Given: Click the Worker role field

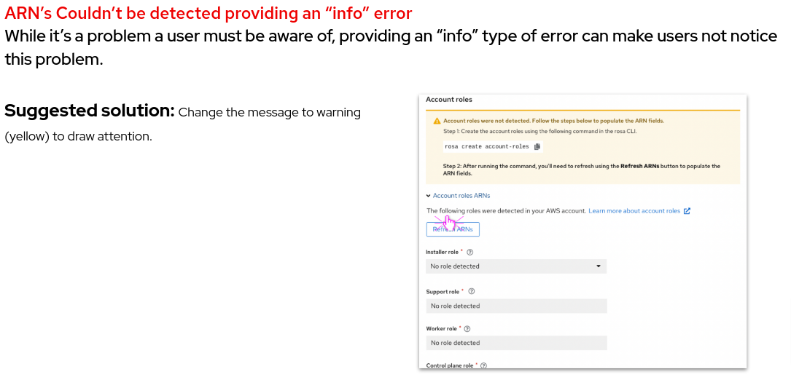Looking at the screenshot, I should point(515,343).
